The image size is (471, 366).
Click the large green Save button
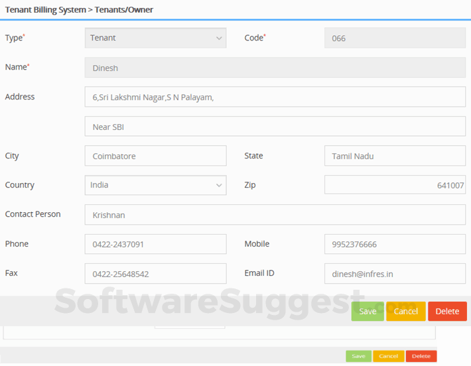click(x=368, y=312)
